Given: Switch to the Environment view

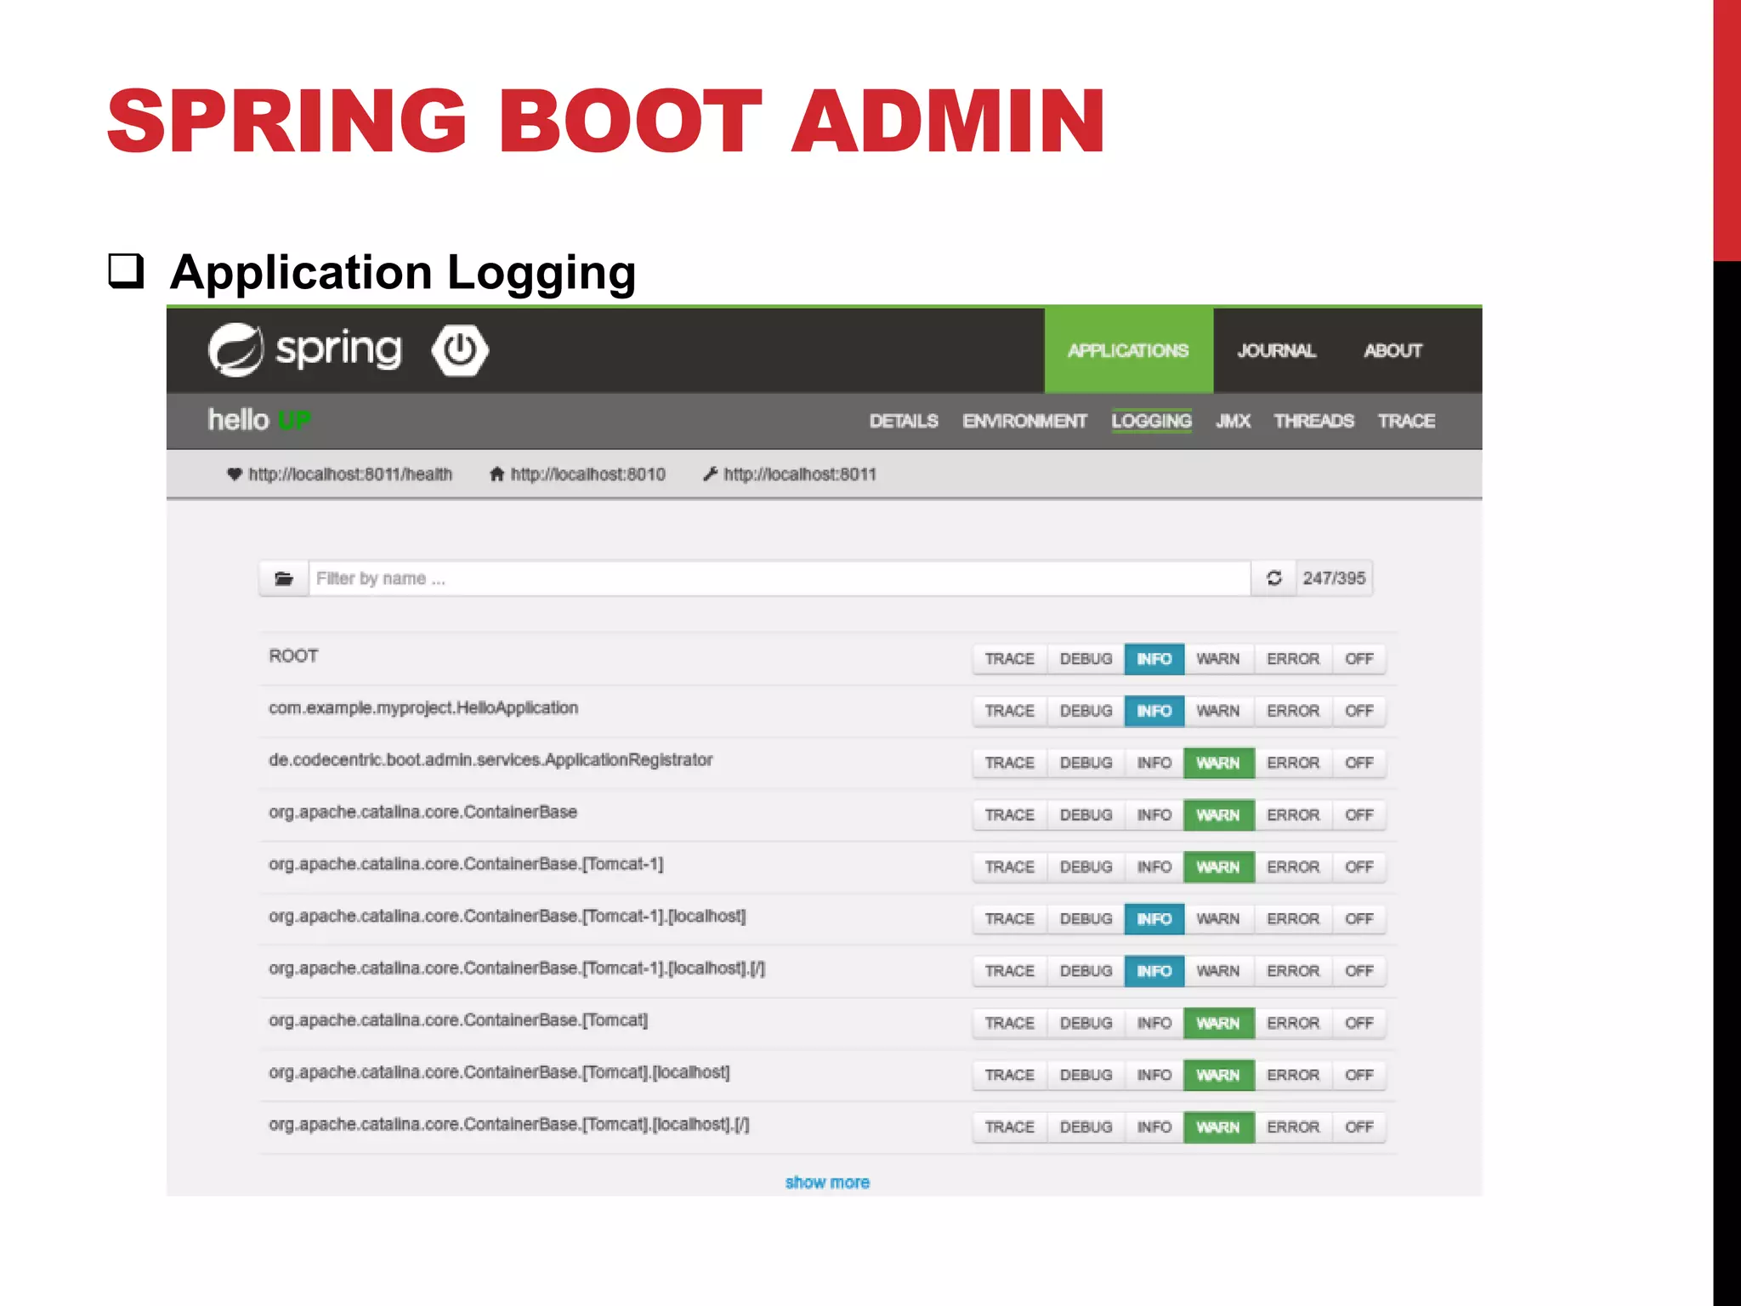Looking at the screenshot, I should click(x=1024, y=421).
